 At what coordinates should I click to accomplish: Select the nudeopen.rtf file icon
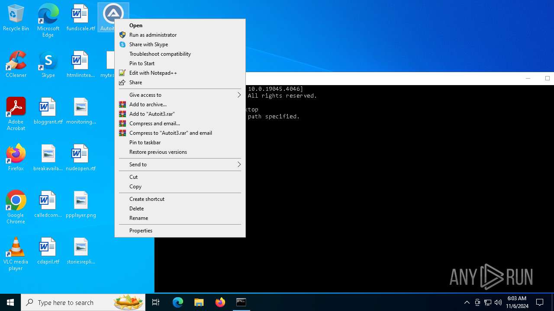81,158
